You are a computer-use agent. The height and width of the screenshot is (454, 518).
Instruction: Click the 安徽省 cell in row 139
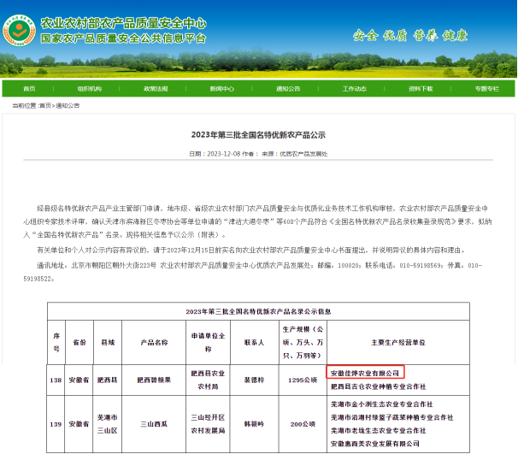(x=79, y=424)
